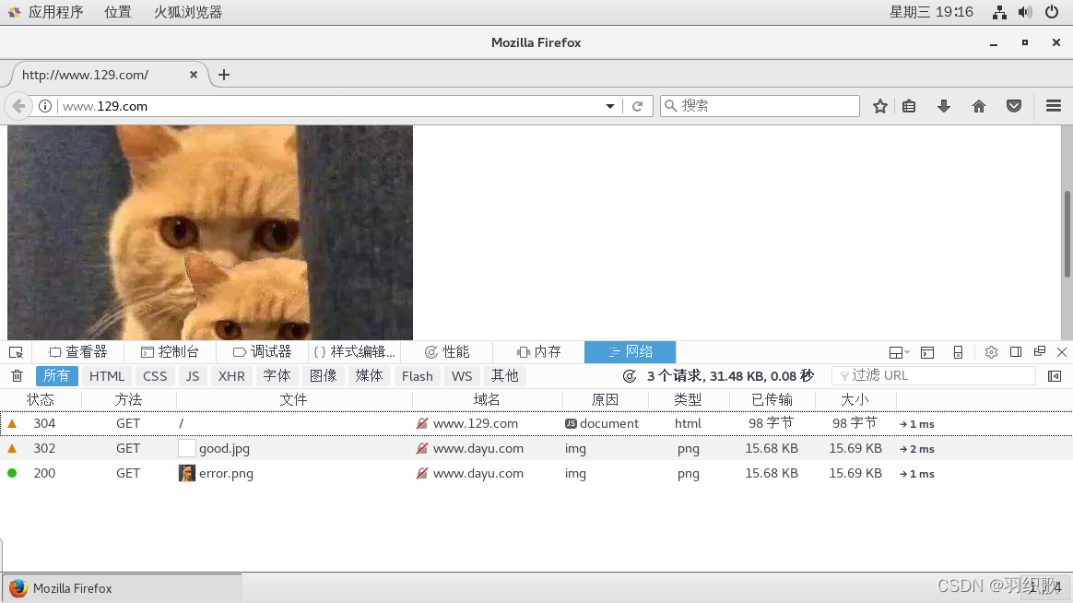
Task: Open devtools settings gear
Action: coord(991,352)
